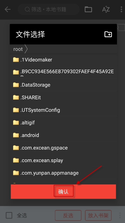The image size is (125, 223).
Task: Tap the bottom-right more options dots
Action: pos(120,215)
